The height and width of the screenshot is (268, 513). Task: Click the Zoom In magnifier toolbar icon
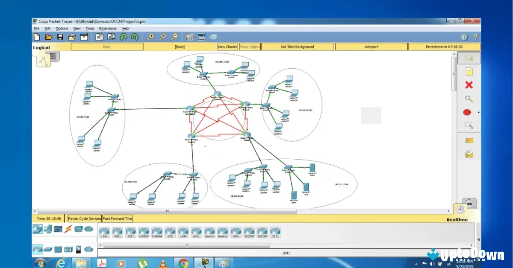coord(150,37)
